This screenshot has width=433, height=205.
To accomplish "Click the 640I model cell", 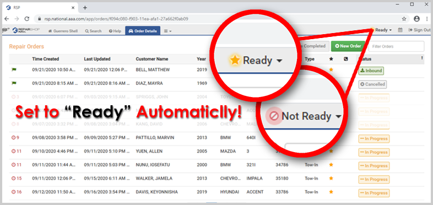I will tap(251, 138).
